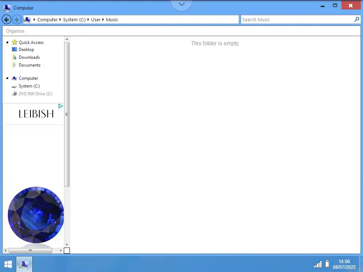Image resolution: width=363 pixels, height=272 pixels.
Task: Click Music in the breadcrumb path
Action: coord(112,20)
